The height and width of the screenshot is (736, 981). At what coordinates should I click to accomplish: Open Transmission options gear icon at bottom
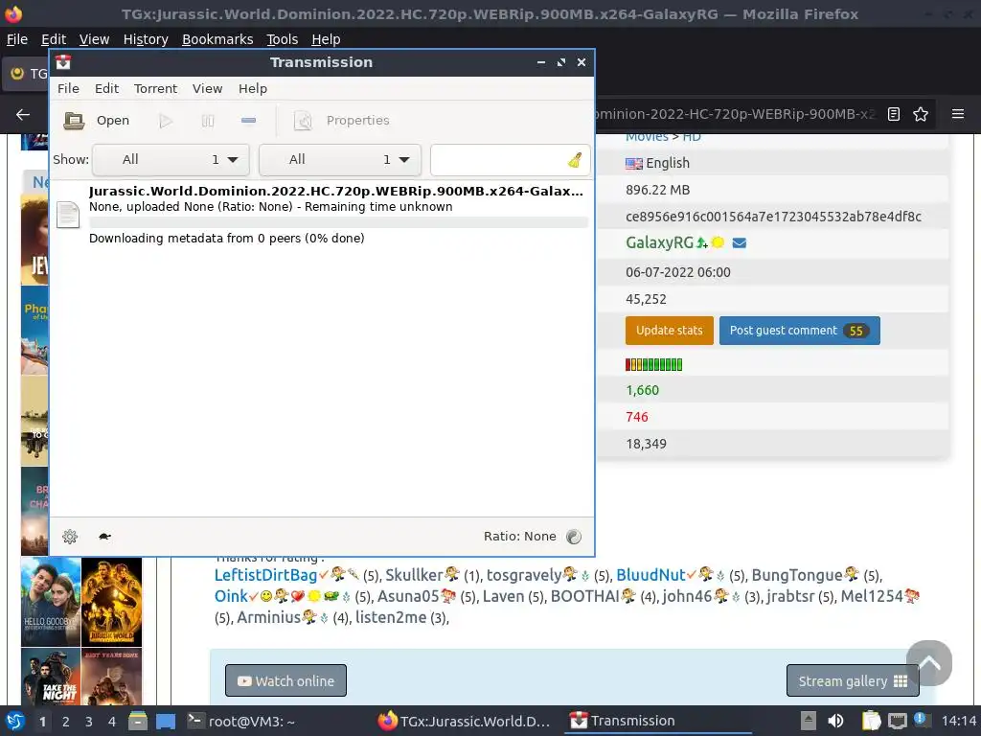[69, 537]
